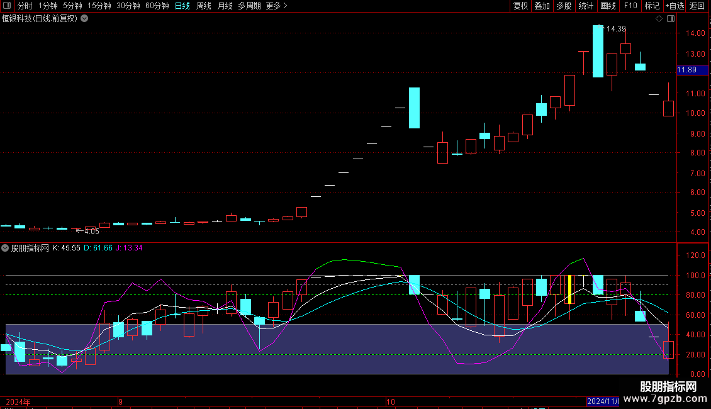Image resolution: width=711 pixels, height=409 pixels.
Task: Switch to 月线 monthly chart
Action: (x=225, y=6)
